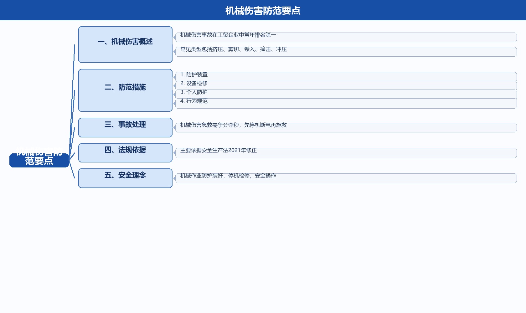This screenshot has height=313, width=526.
Task: Click leaf 常见类型包括挤压、剪切、卷入、撞击、冲压
Action: 346,52
